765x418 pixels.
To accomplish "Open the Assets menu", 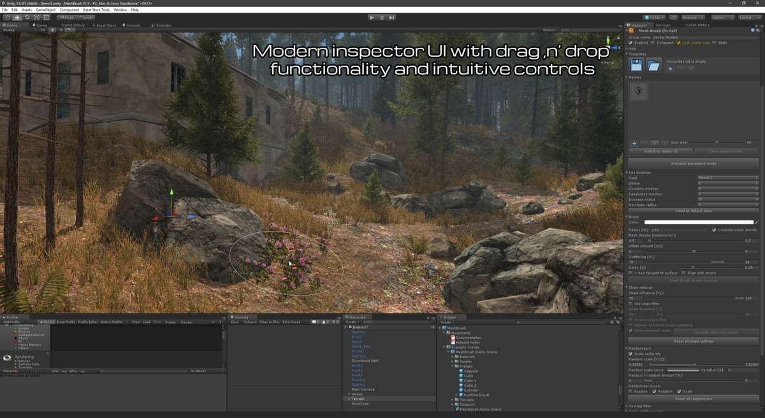I will click(x=26, y=10).
